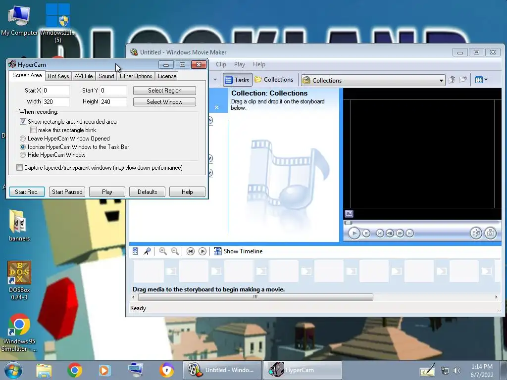
Task: Click the Up One Level folder icon
Action: pyautogui.click(x=452, y=80)
